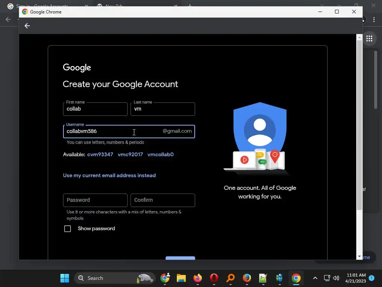Open the green notepad app in the taskbar
The width and height of the screenshot is (382, 287).
[263, 278]
